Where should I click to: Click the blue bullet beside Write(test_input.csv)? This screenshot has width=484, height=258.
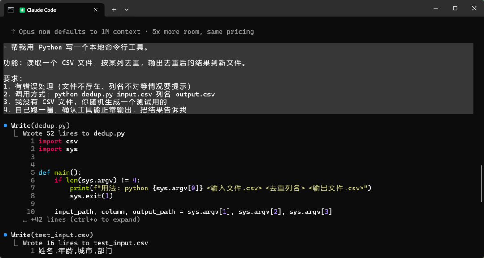pyautogui.click(x=5, y=235)
